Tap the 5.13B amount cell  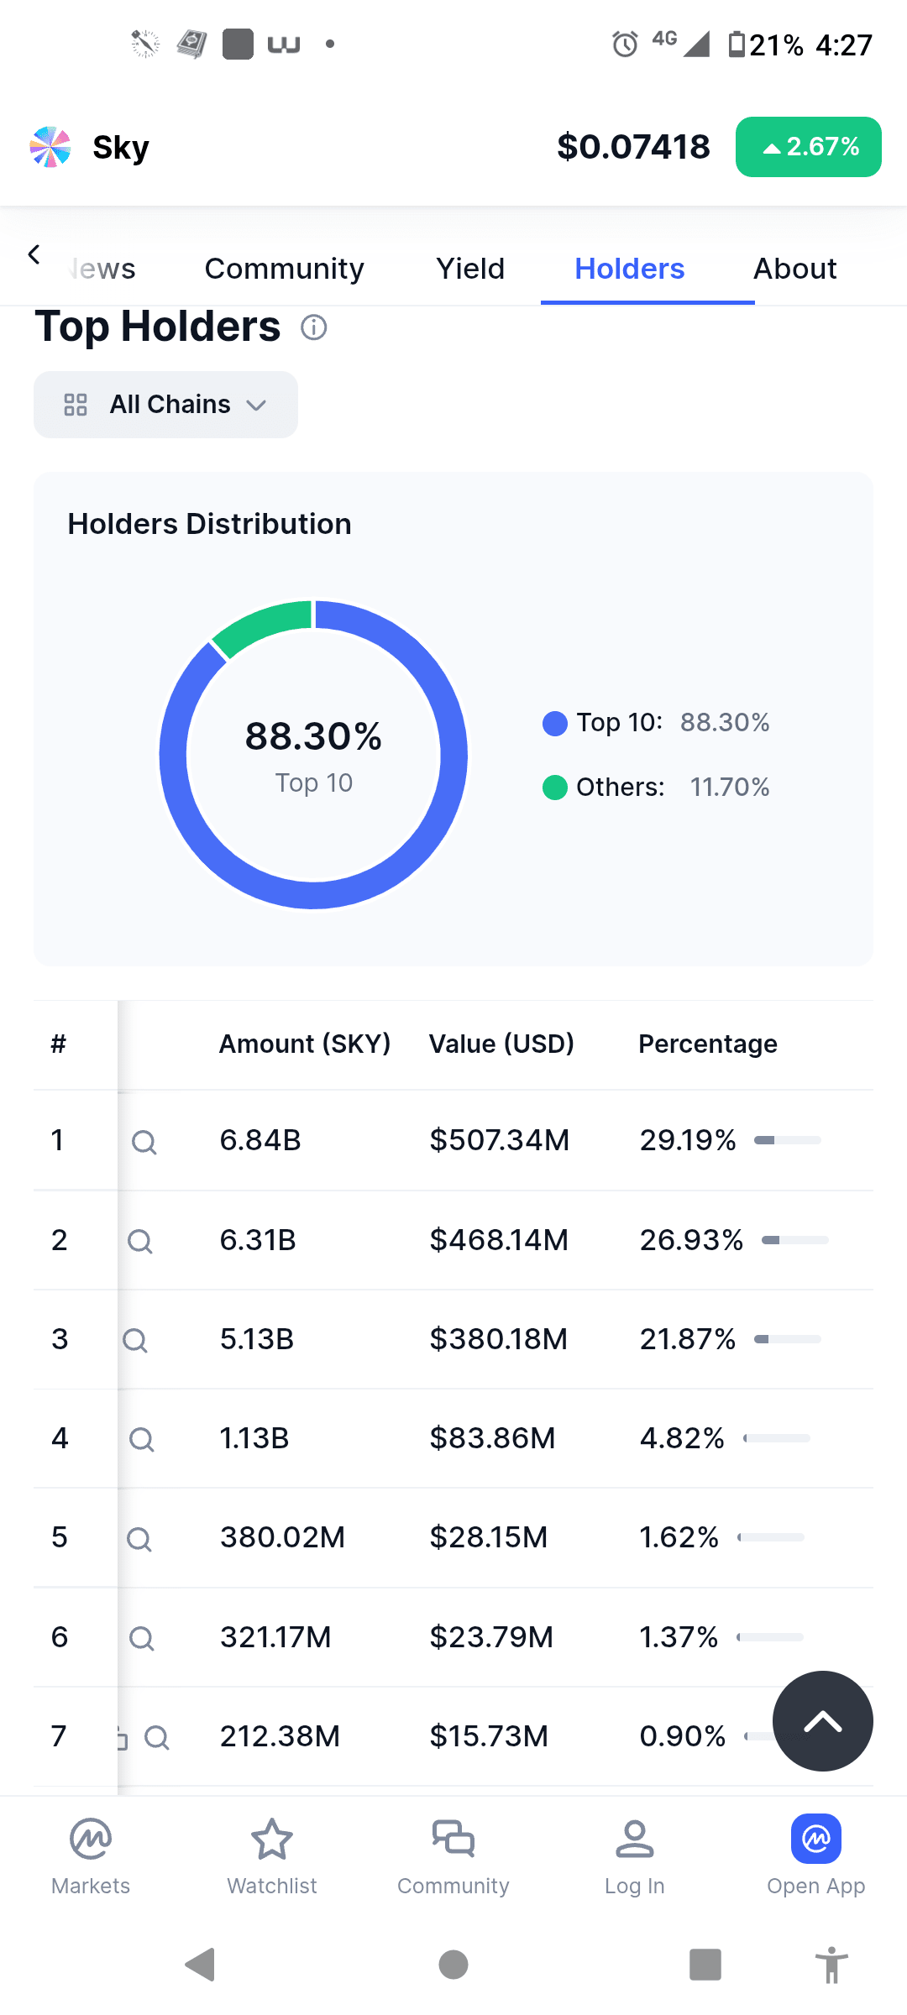coord(257,1339)
